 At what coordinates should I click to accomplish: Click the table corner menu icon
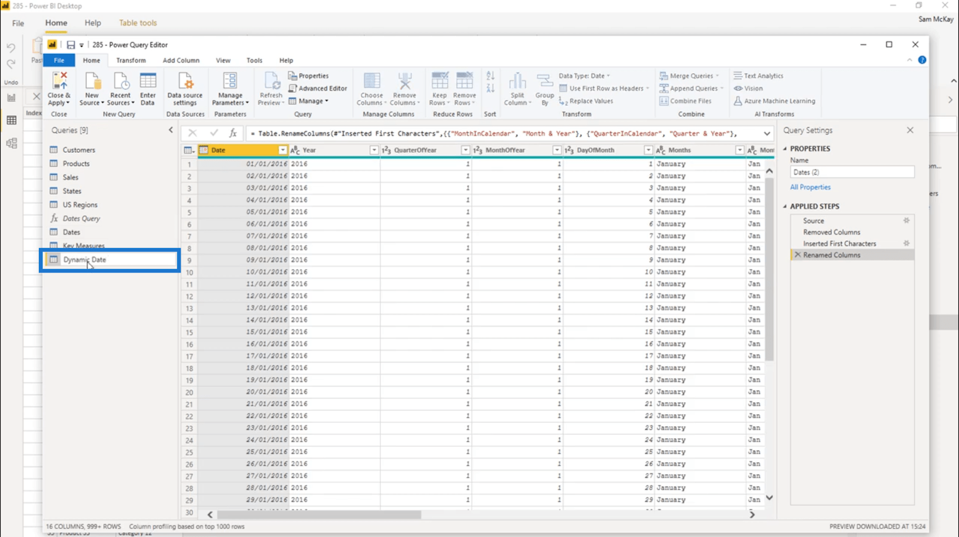click(189, 150)
